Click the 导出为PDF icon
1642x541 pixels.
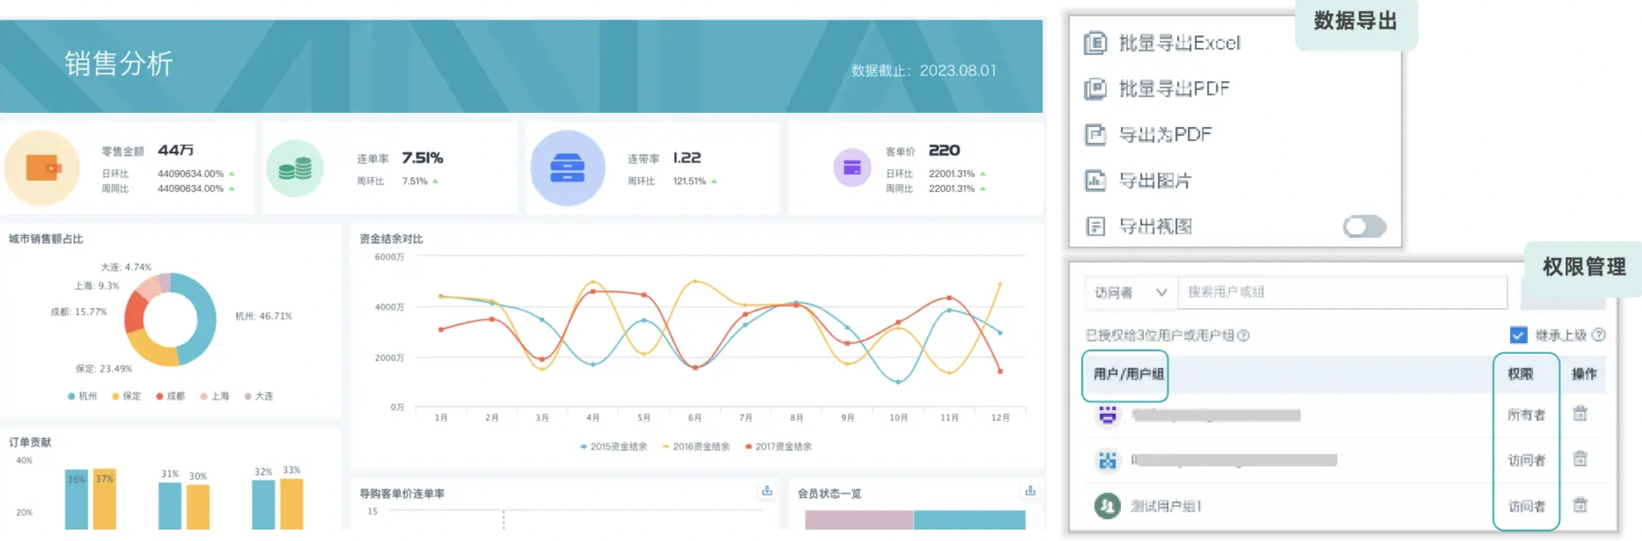(x=1095, y=135)
